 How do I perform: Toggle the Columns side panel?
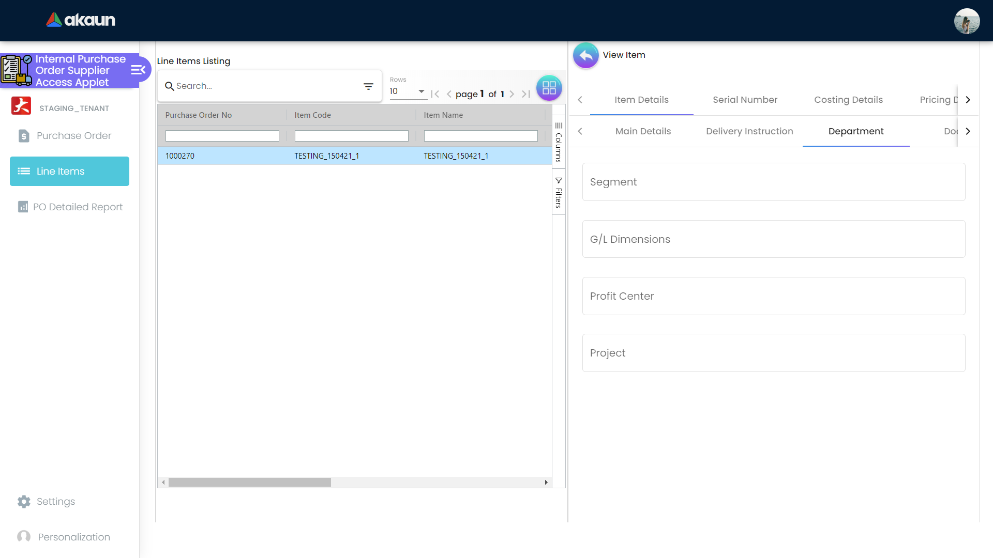pos(559,142)
